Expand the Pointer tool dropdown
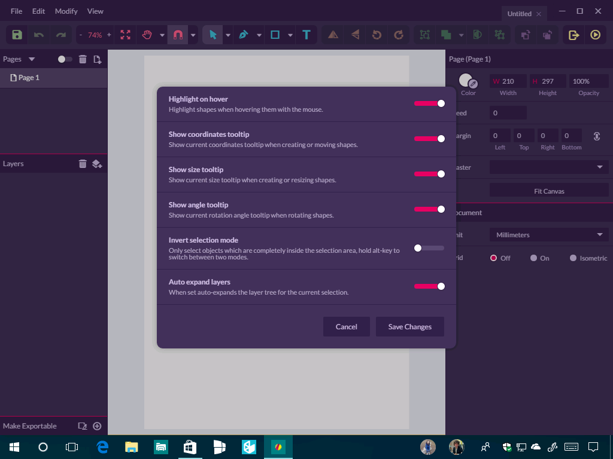This screenshot has height=459, width=613. (x=228, y=35)
